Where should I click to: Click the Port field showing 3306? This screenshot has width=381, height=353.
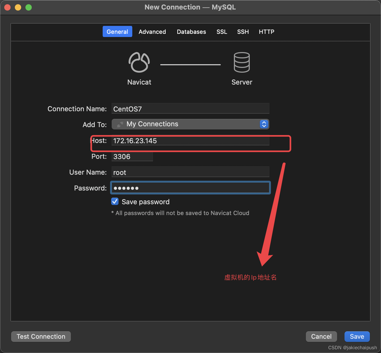pos(132,156)
